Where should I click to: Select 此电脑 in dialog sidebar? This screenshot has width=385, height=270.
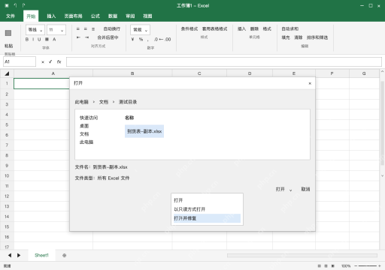tap(86, 142)
